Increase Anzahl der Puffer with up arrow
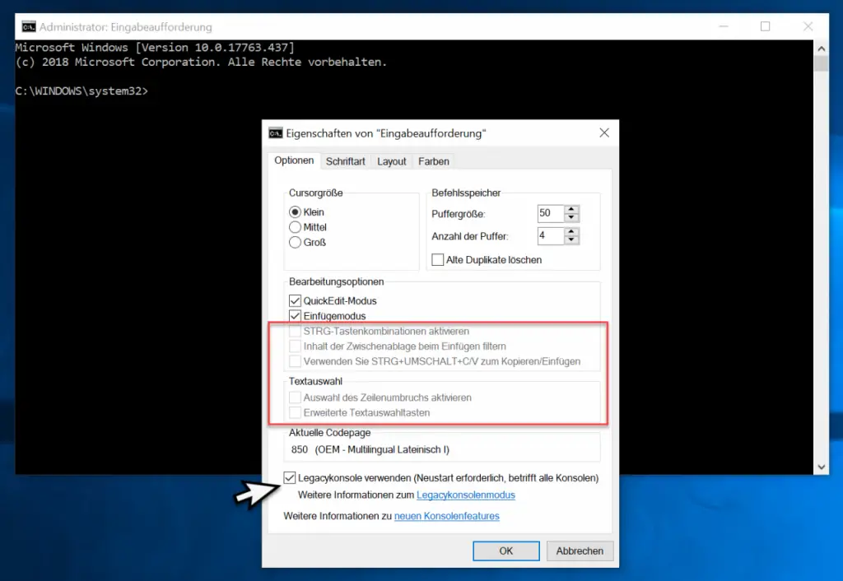 pos(572,232)
